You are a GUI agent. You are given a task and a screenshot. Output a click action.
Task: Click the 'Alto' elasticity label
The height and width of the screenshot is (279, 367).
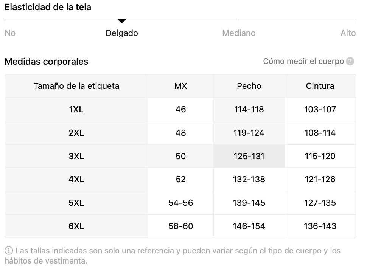[x=348, y=33]
